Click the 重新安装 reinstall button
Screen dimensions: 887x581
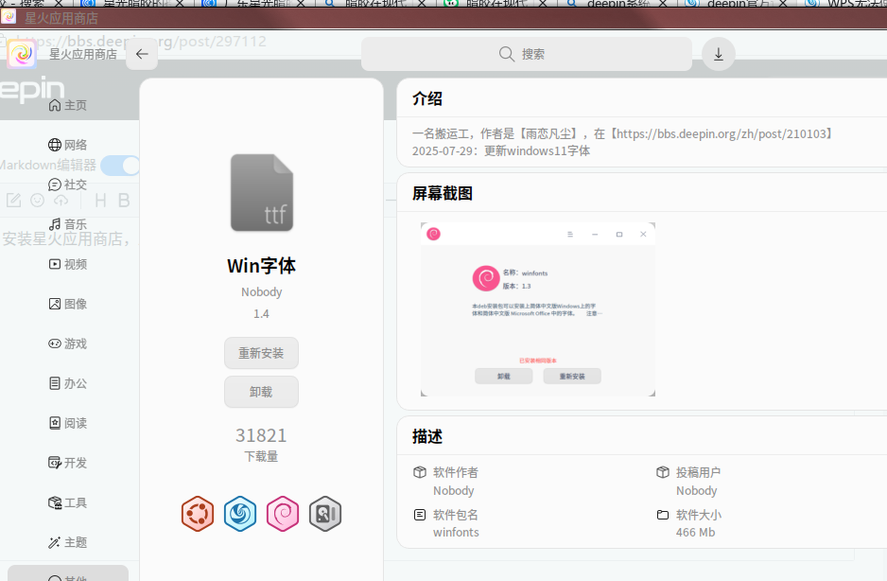tap(261, 353)
